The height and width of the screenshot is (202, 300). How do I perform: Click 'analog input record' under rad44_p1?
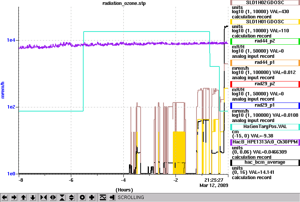(253, 78)
